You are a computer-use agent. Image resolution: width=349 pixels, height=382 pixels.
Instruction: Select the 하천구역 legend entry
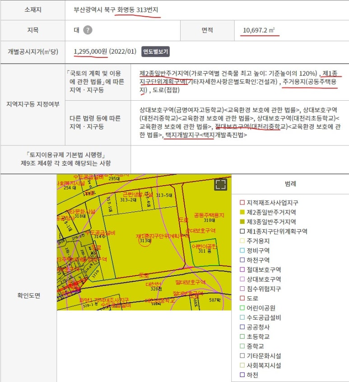[x=255, y=260]
